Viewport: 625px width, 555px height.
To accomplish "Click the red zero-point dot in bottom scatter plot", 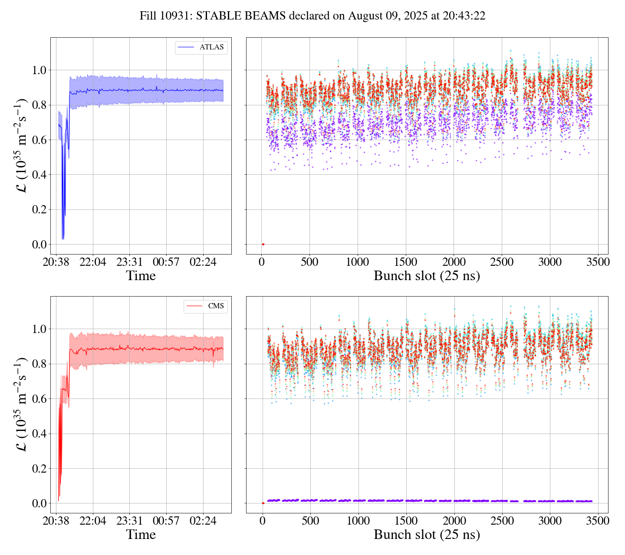I will pyautogui.click(x=263, y=503).
